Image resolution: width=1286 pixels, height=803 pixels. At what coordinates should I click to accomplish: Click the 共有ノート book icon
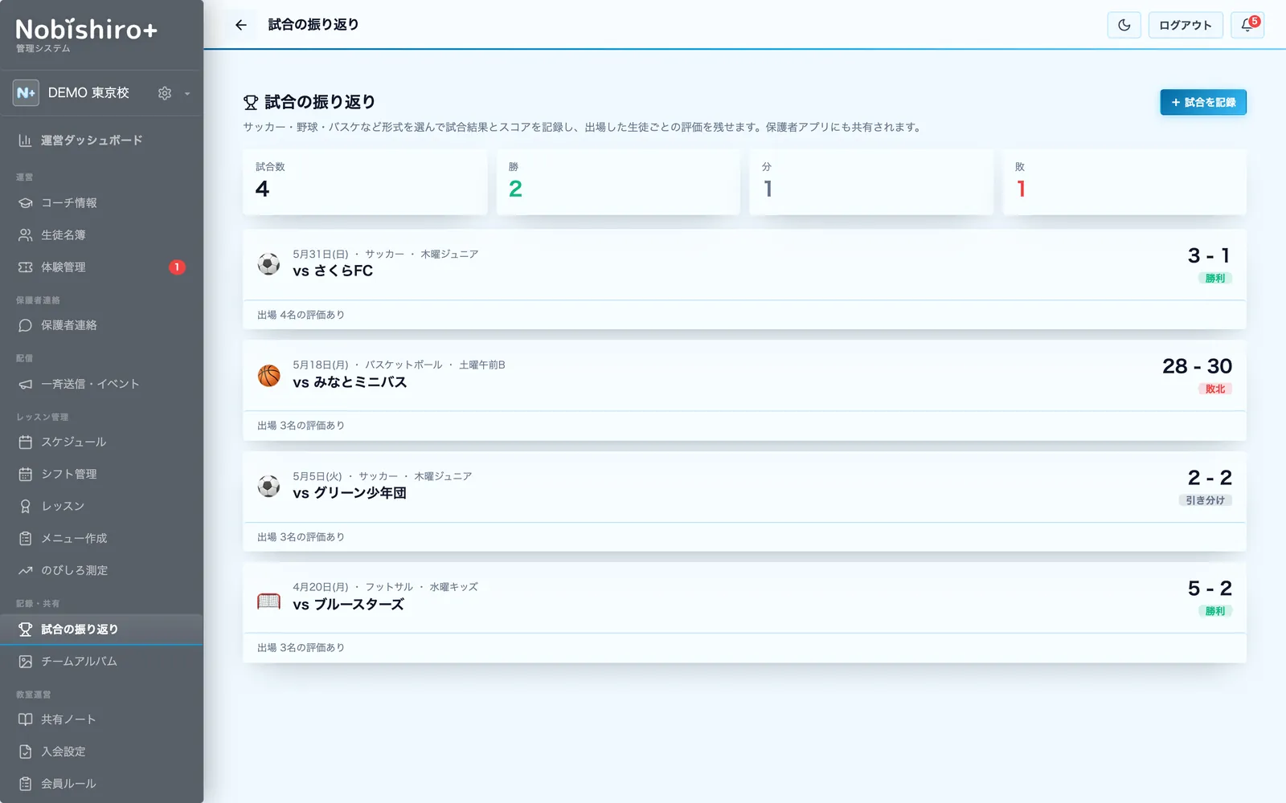point(26,719)
